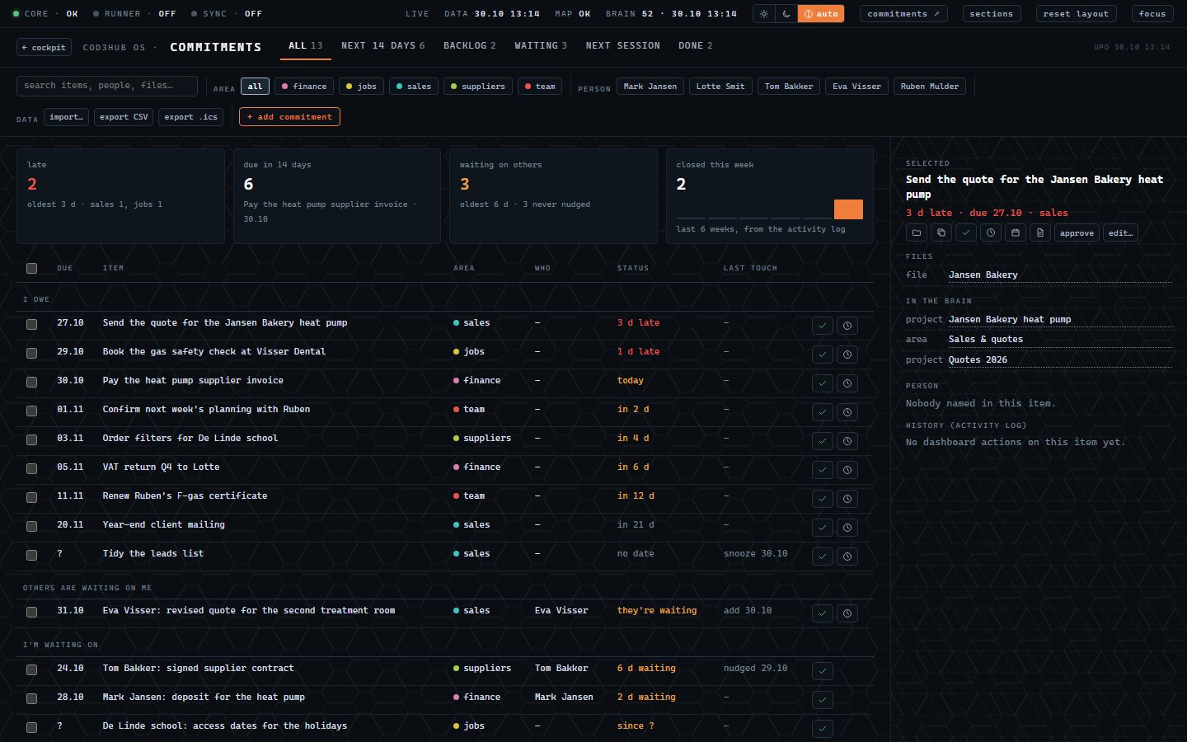Viewport: 1187px width, 742px height.
Task: Tick checkbox for Eva Visser revised quote row
Action: (31, 612)
